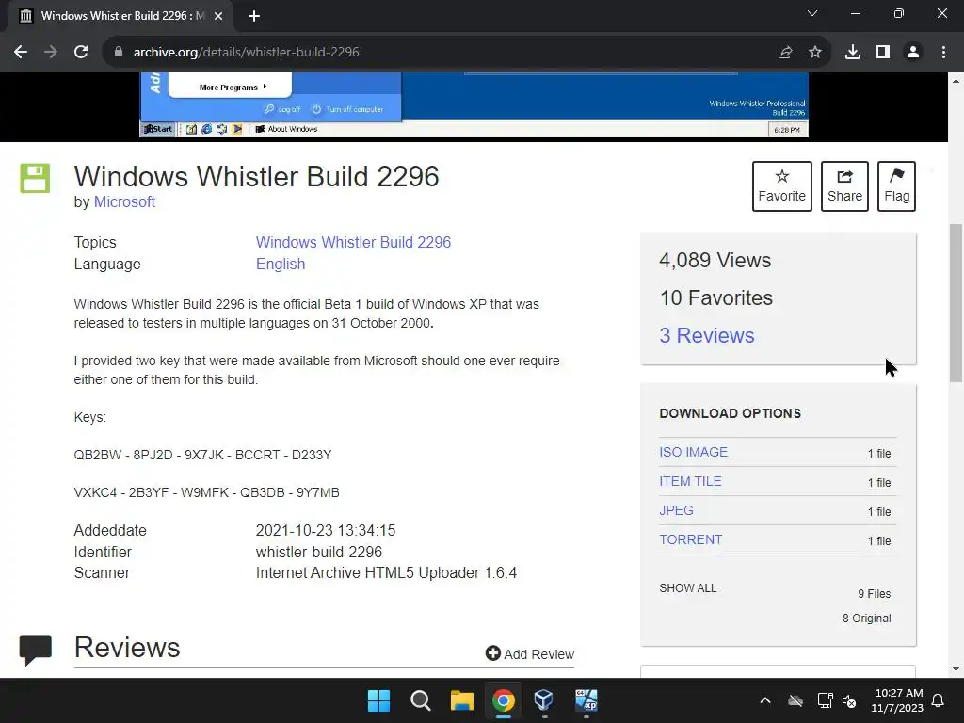964x723 pixels.
Task: Click the identifier whistler-build-2296
Action: pyautogui.click(x=318, y=552)
